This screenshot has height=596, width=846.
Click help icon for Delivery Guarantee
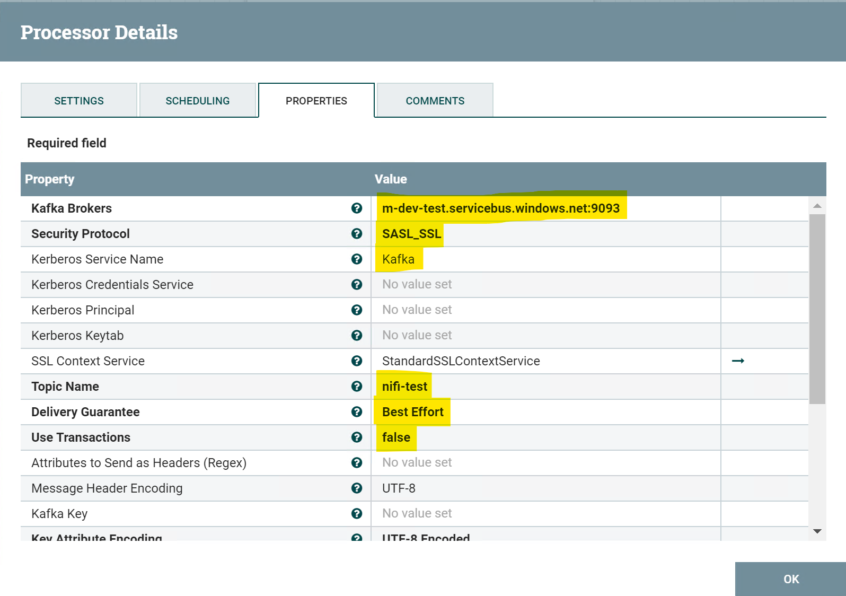(357, 412)
